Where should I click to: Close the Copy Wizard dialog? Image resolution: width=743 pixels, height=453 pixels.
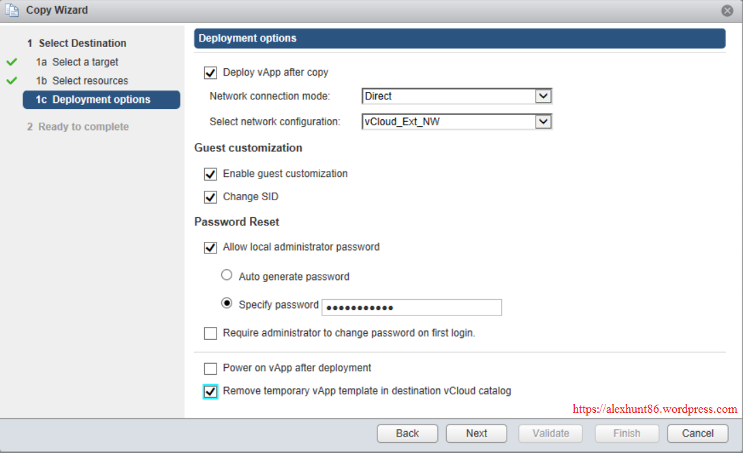(727, 11)
